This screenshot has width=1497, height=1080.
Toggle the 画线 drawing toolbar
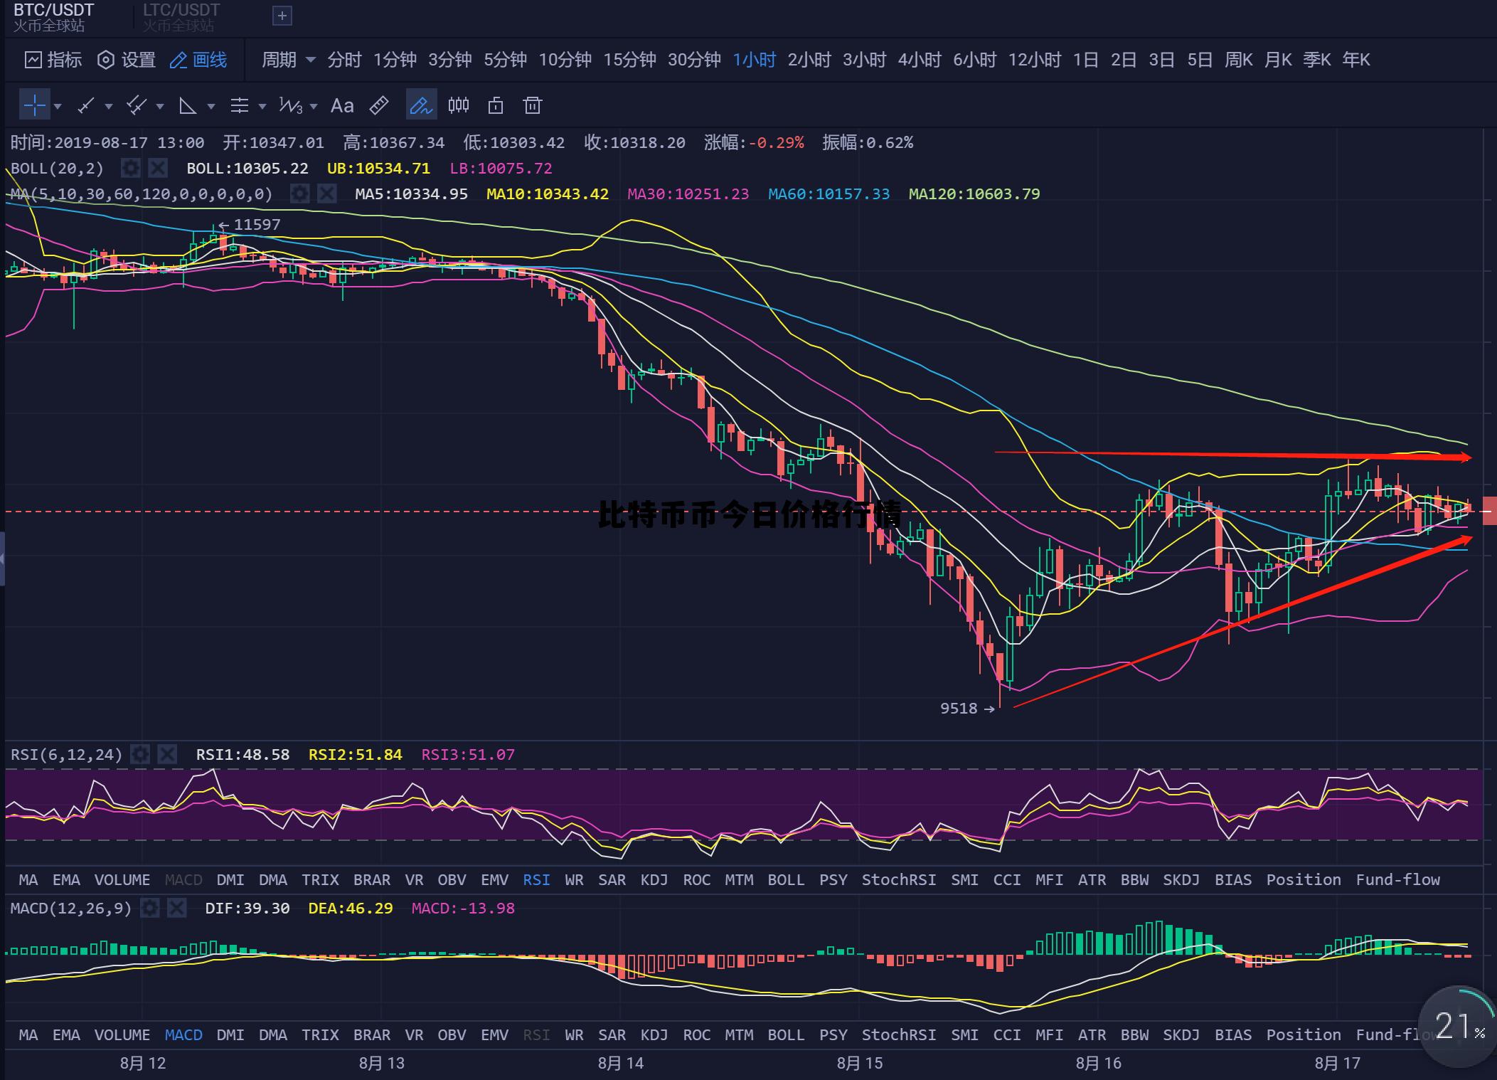(198, 60)
